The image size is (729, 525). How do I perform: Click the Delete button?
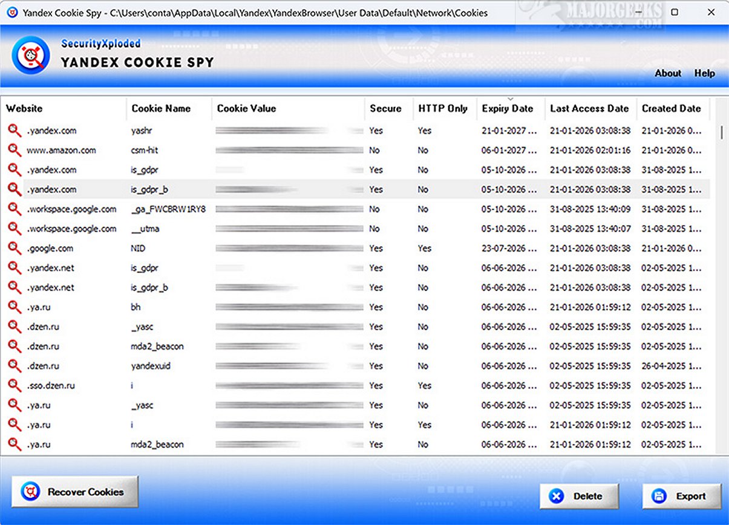579,497
